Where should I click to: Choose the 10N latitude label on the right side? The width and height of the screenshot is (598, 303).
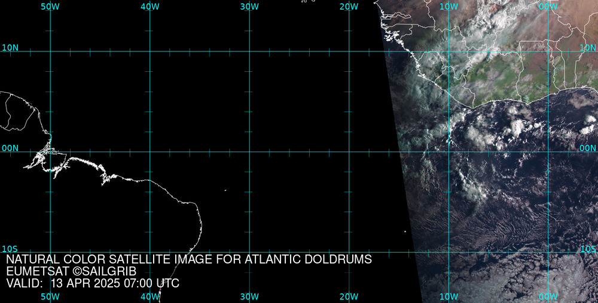(x=588, y=48)
